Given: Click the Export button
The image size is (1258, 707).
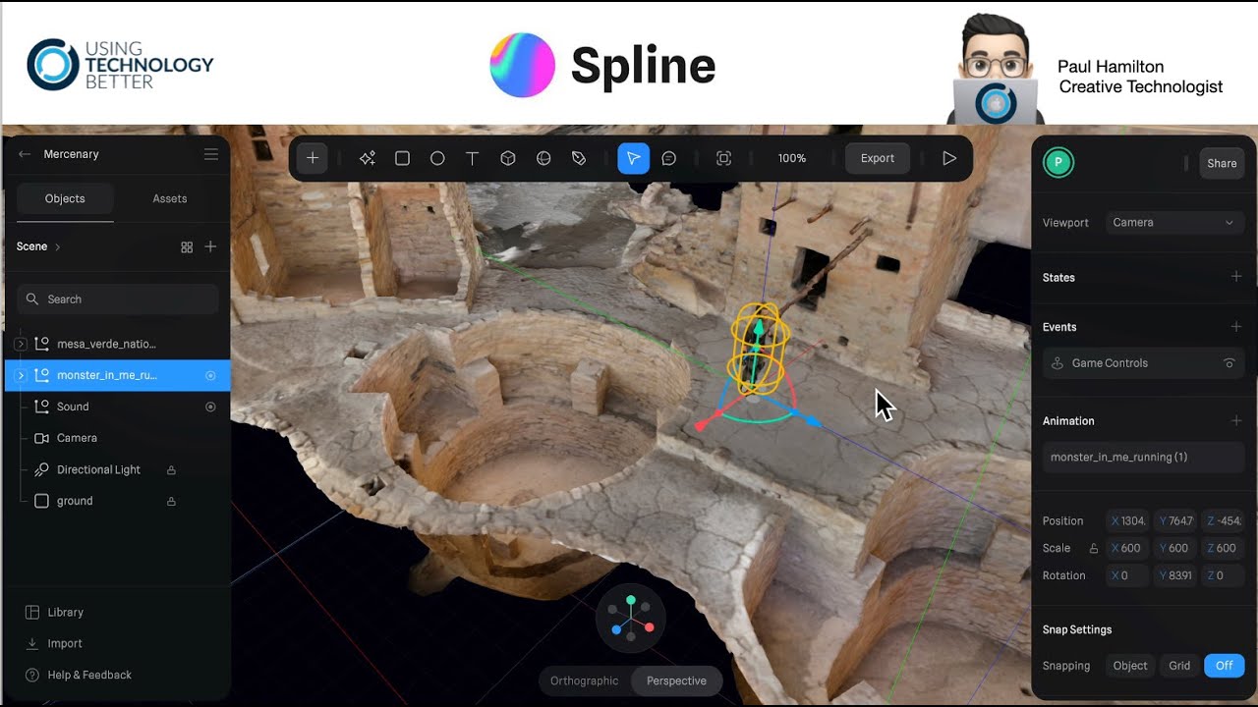Looking at the screenshot, I should pos(878,158).
